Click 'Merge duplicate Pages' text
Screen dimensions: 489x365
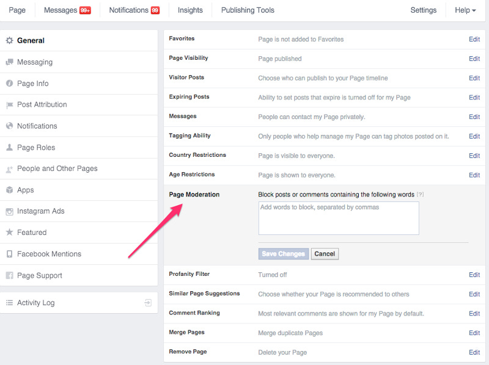(x=290, y=333)
